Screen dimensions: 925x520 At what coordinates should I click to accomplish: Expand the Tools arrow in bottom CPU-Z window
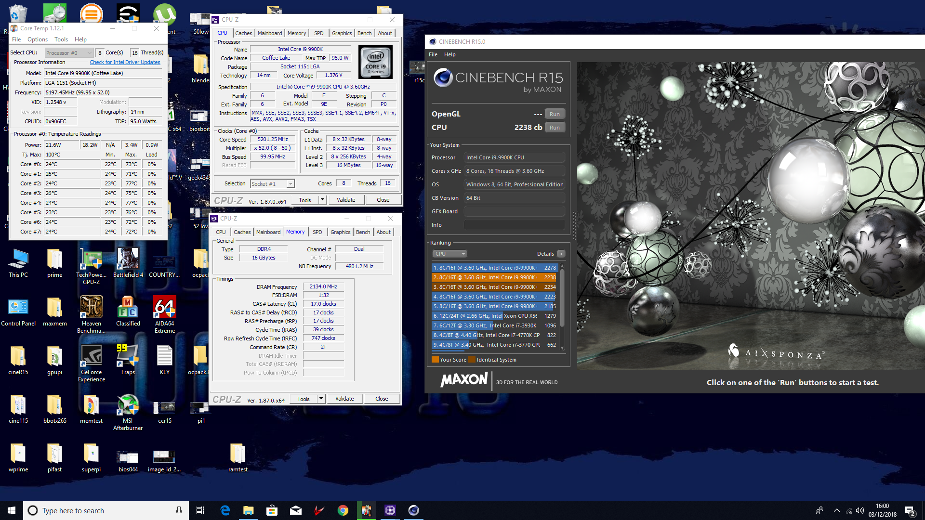[321, 399]
